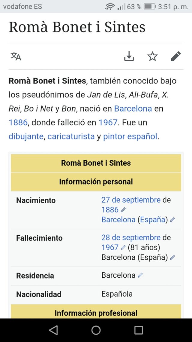Click the edit pencil next to birth date
Screen dimensions: 192x342
pyautogui.click(x=124, y=209)
